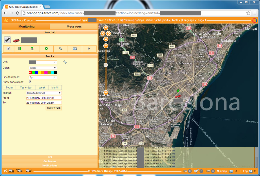Click the open book icon in unit toolbar
Image resolution: width=260 pixels, height=176 pixels.
point(75,49)
